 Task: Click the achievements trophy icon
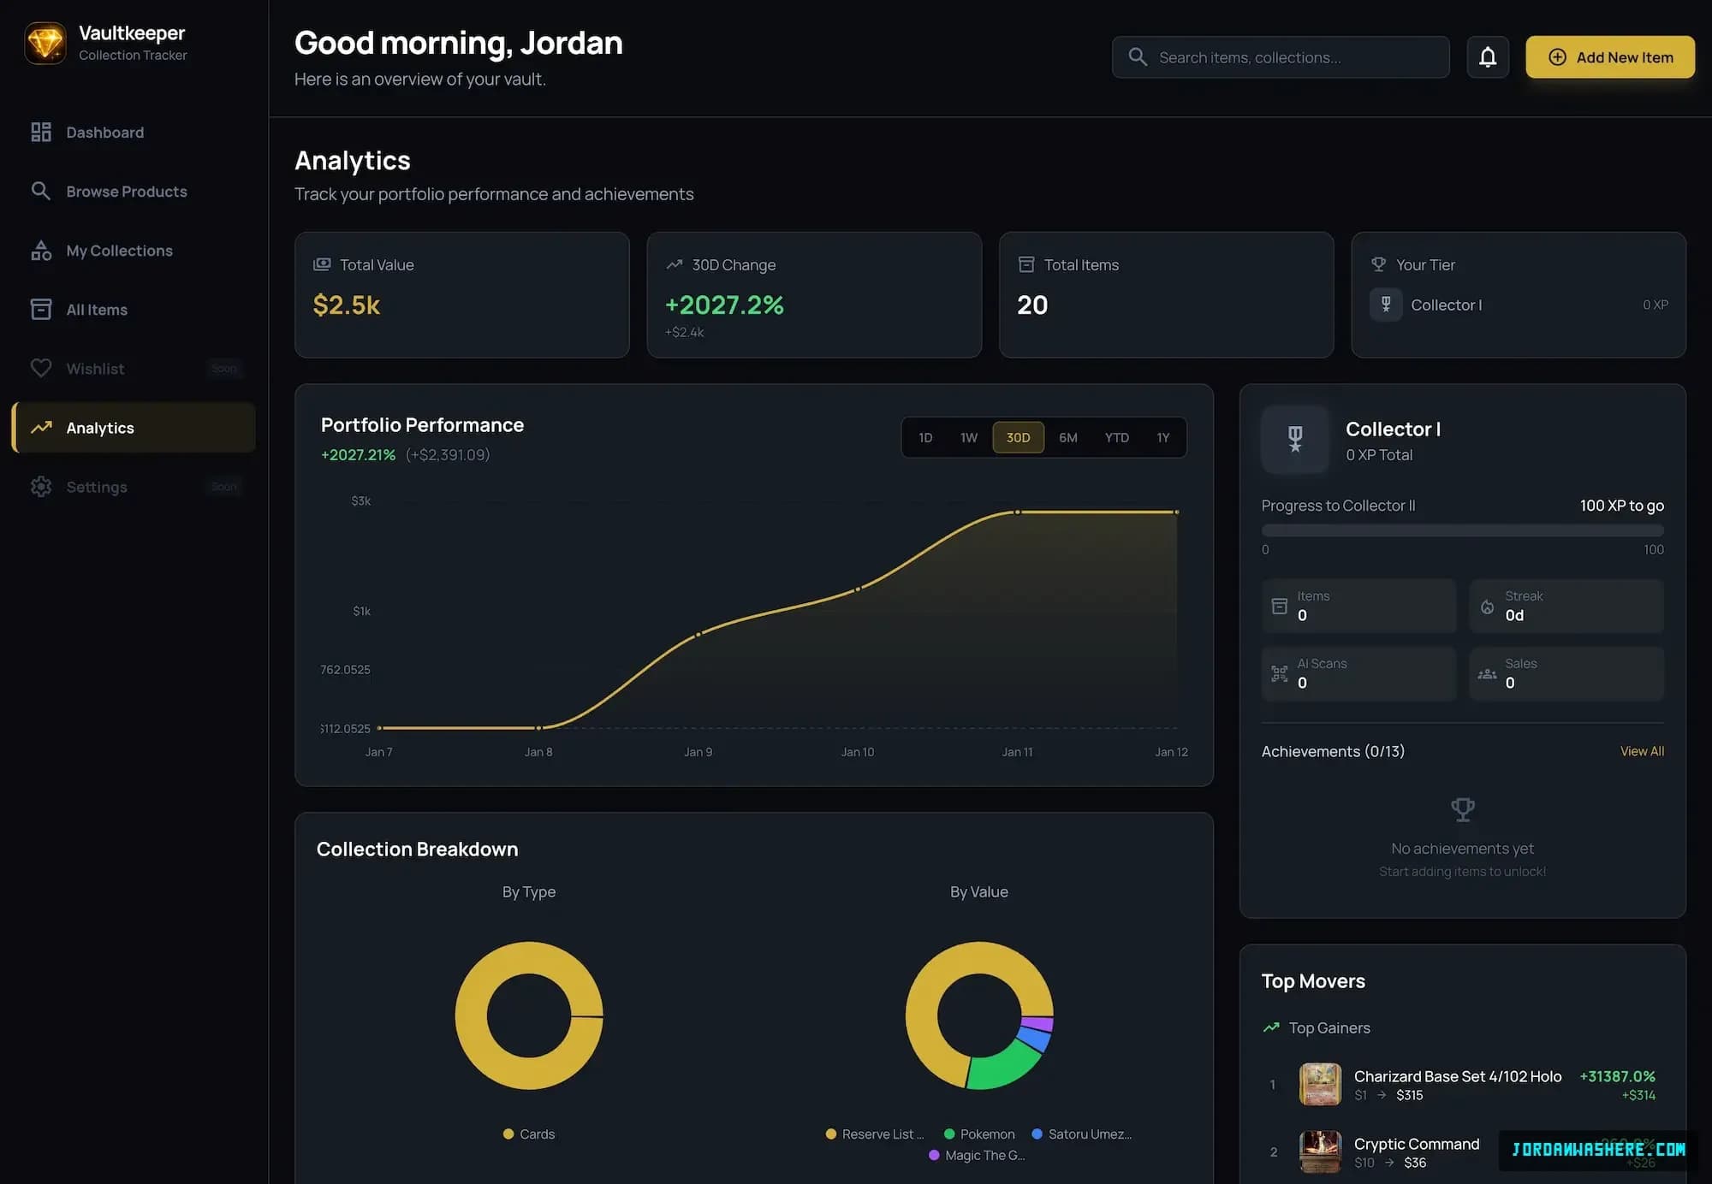click(x=1463, y=809)
